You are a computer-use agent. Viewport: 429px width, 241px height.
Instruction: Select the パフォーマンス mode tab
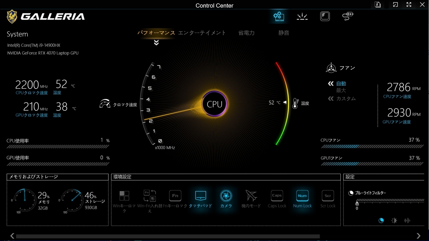[x=156, y=33]
